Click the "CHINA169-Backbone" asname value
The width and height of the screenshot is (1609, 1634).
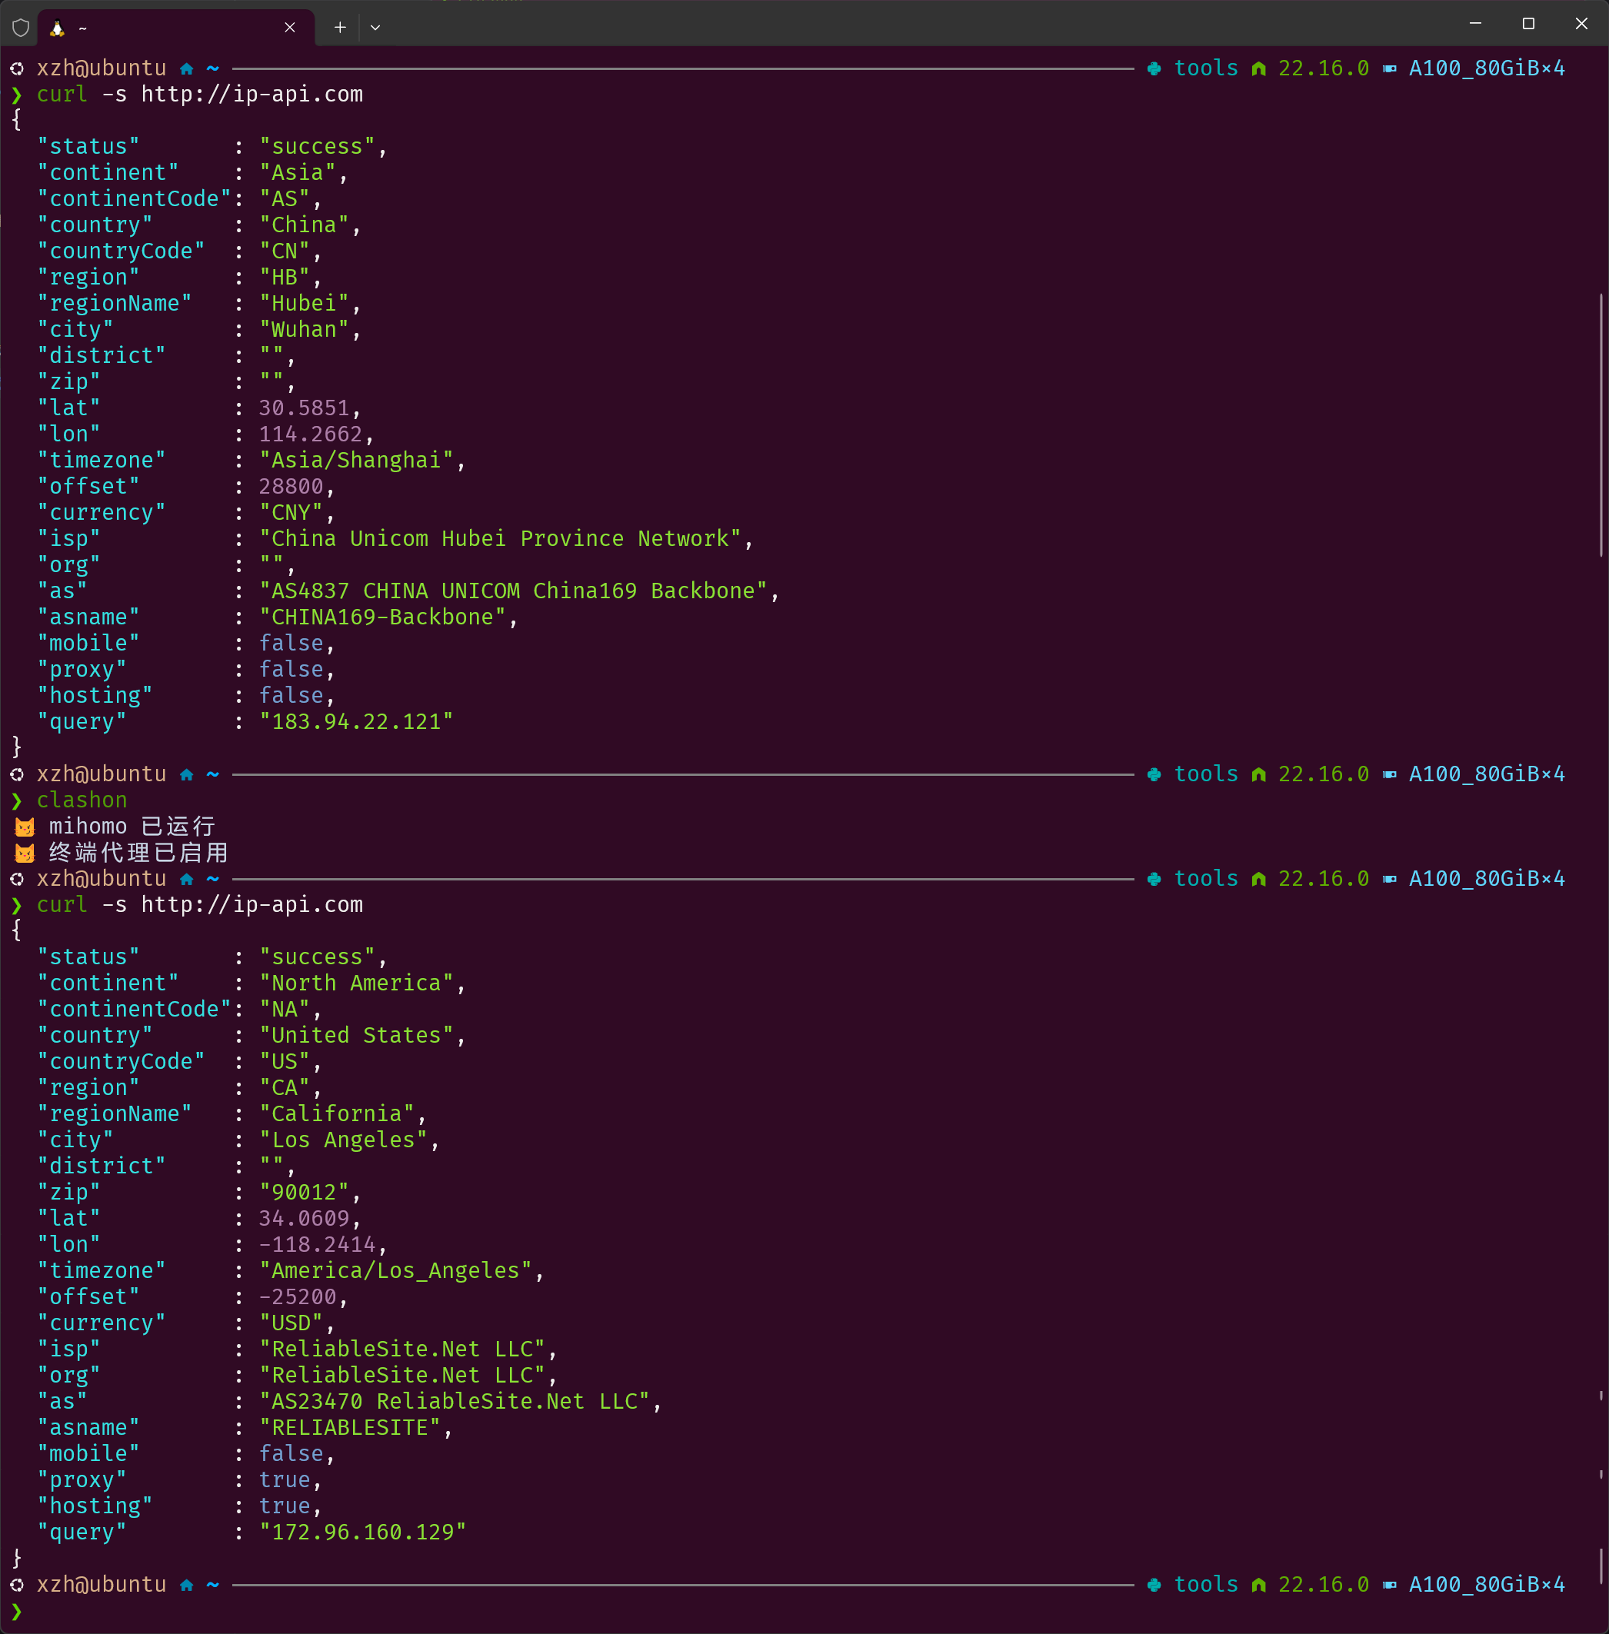(382, 617)
